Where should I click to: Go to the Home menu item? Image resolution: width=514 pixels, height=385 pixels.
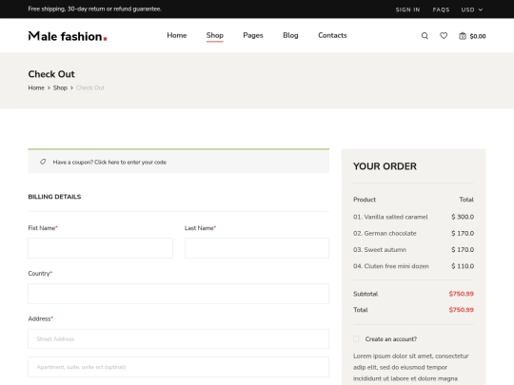pyautogui.click(x=177, y=35)
